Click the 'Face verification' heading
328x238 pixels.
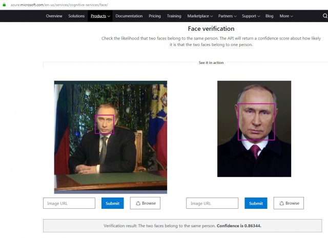point(211,29)
